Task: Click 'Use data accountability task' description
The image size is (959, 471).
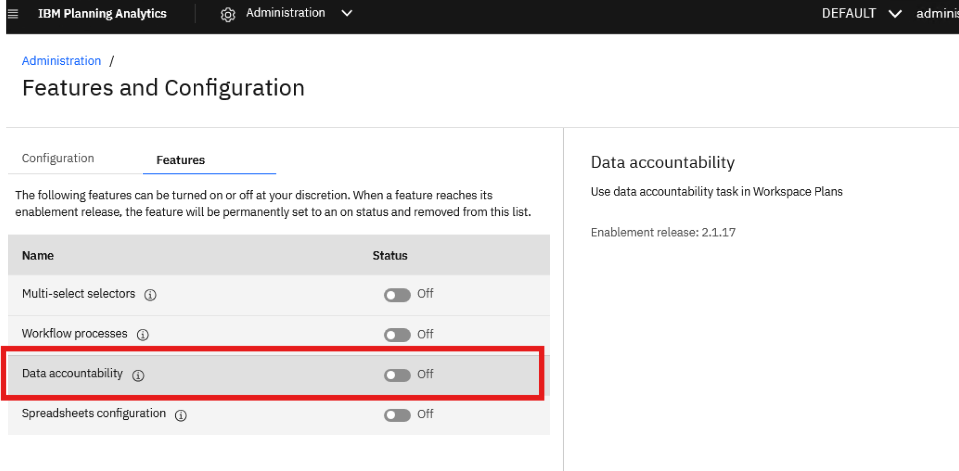Action: tap(716, 192)
